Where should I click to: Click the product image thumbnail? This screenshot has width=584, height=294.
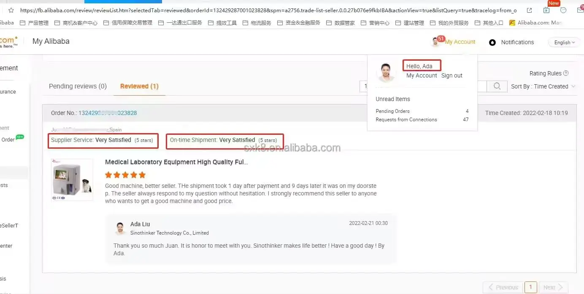(x=72, y=180)
